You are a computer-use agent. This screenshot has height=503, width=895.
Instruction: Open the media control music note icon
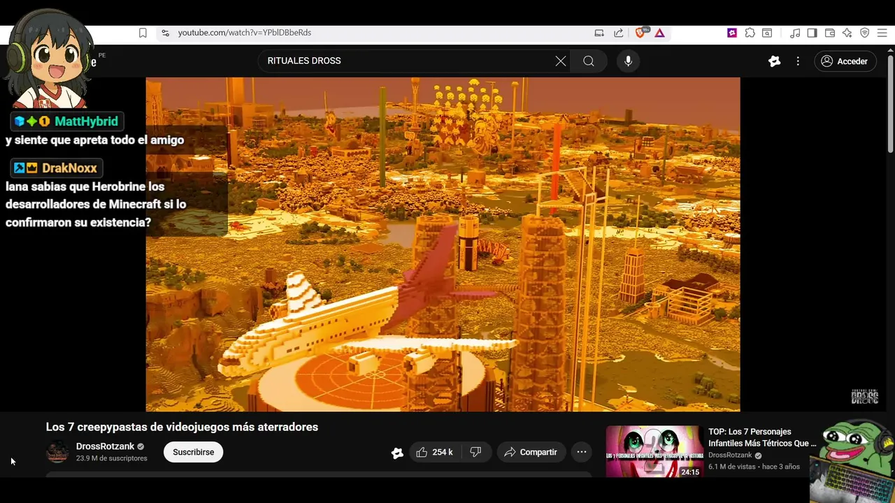click(795, 33)
